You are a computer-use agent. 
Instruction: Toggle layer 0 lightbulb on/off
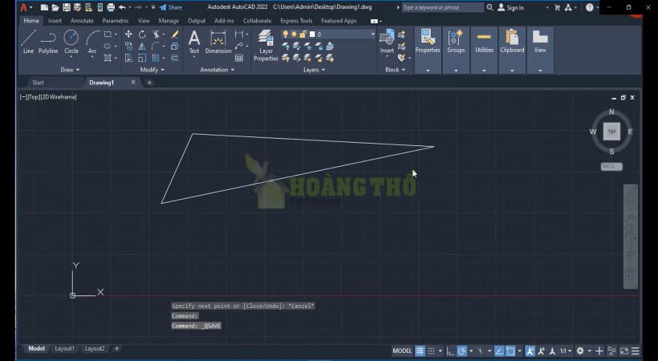click(286, 34)
